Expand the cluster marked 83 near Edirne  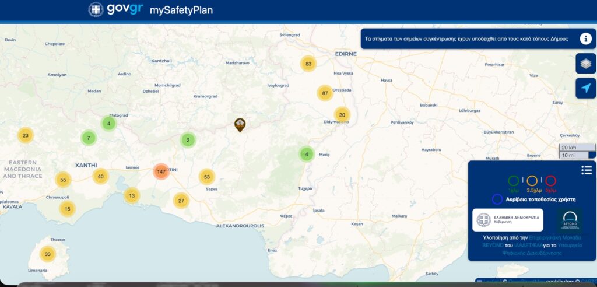[308, 64]
